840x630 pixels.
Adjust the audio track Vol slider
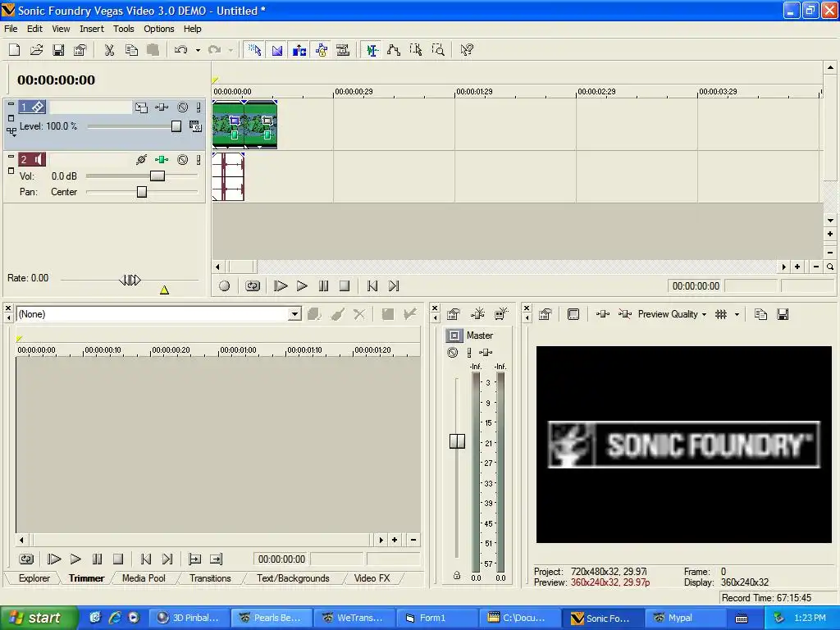(157, 176)
